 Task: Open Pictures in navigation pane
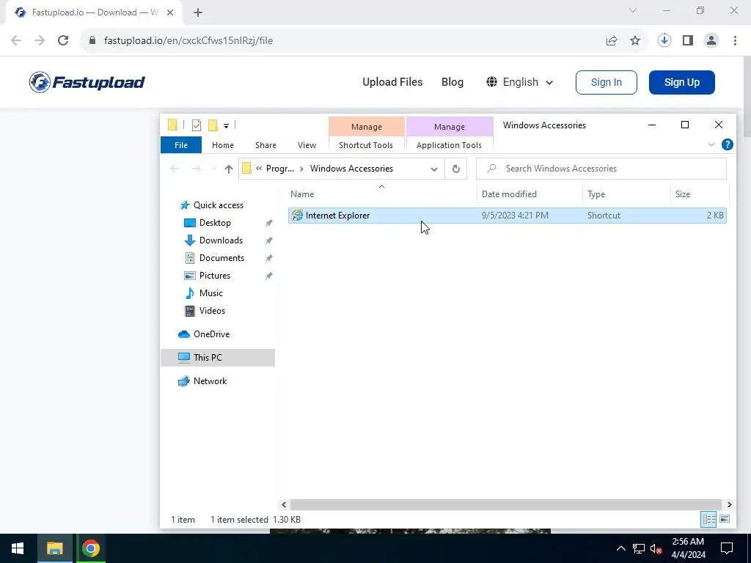[215, 276]
